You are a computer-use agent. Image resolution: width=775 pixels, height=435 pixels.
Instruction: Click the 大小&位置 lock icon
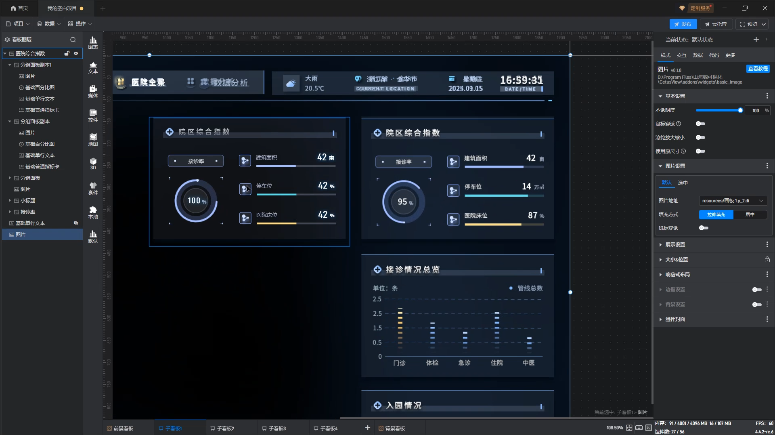[767, 260]
